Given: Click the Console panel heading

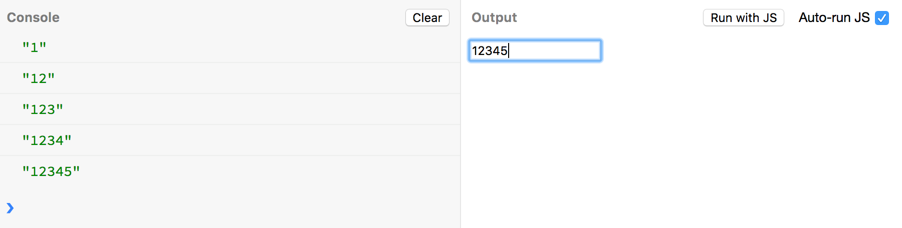Looking at the screenshot, I should pos(33,17).
